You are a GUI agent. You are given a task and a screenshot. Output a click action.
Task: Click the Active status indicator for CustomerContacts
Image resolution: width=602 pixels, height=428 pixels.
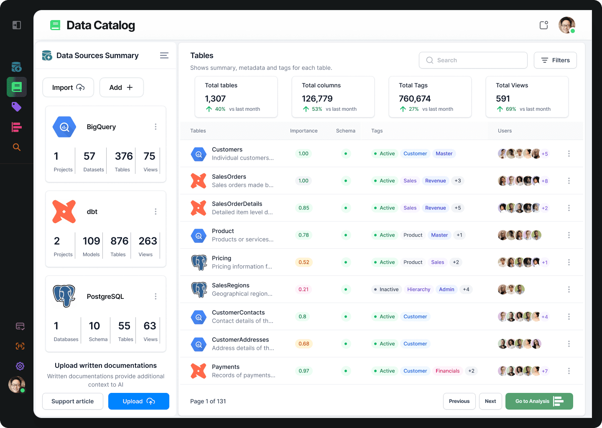[384, 316]
